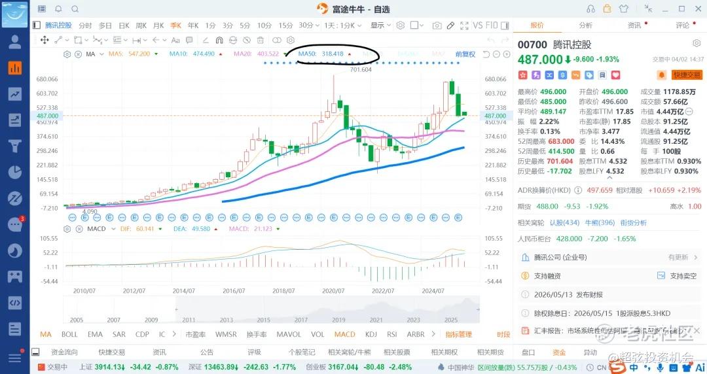707x374 pixels.
Task: Show more main indicators after IC
Action: click(175, 334)
